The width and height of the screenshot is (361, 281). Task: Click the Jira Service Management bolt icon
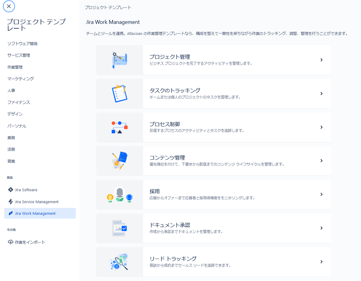pyautogui.click(x=10, y=202)
